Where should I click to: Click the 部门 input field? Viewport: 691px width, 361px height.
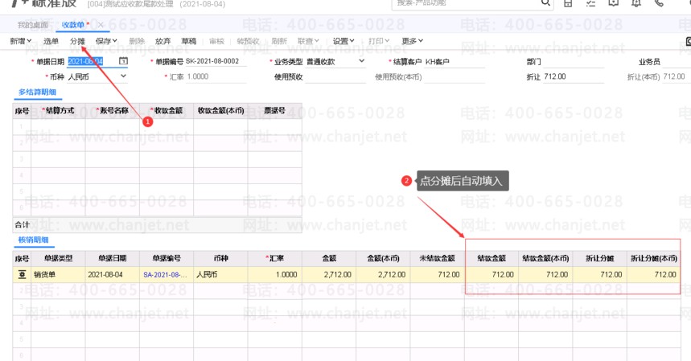[574, 62]
